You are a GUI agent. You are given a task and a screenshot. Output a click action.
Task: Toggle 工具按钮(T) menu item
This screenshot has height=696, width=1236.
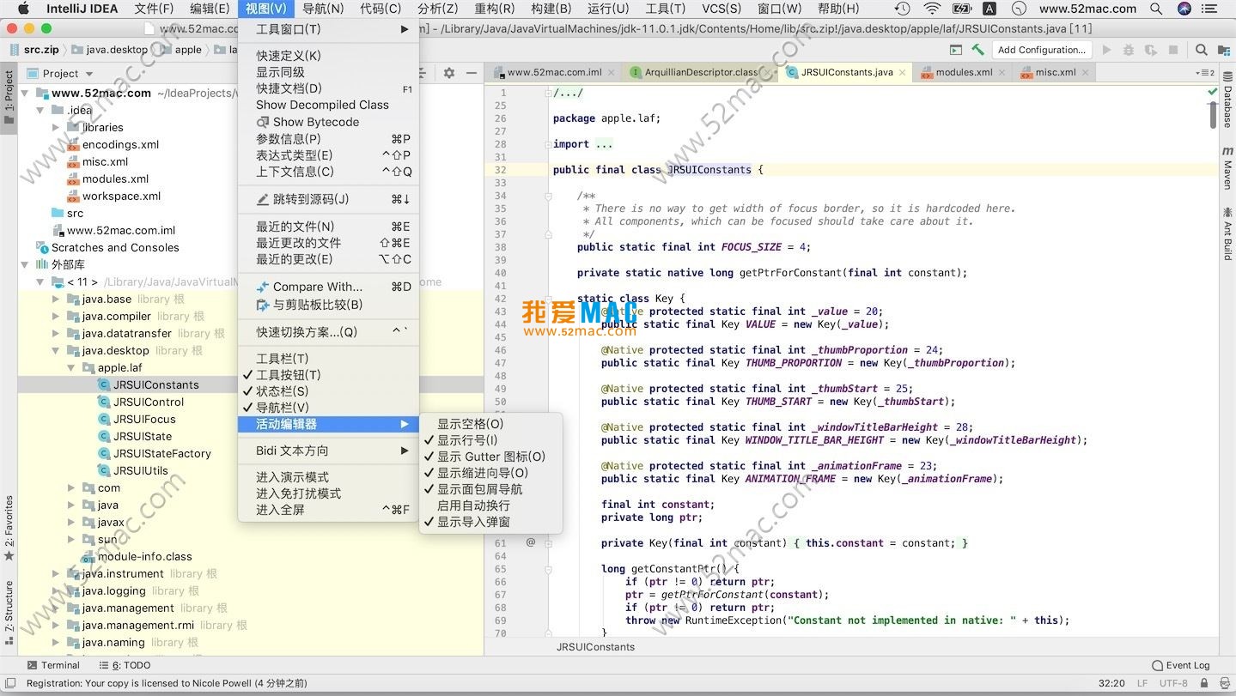point(328,375)
